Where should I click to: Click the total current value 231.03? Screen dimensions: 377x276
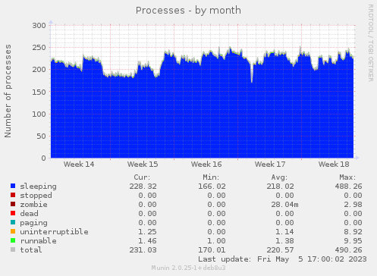143,250
